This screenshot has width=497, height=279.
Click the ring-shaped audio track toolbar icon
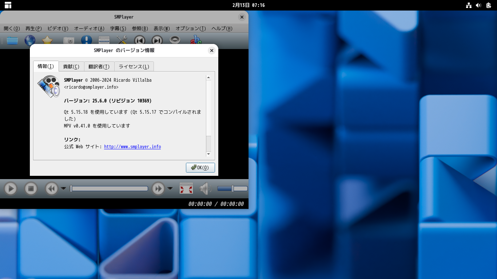175,40
